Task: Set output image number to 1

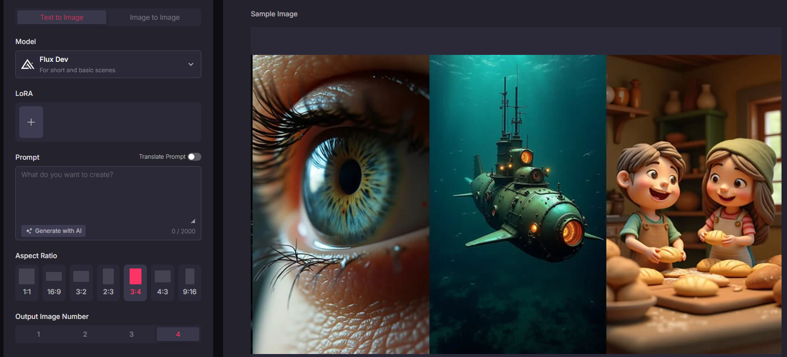Action: [x=39, y=334]
